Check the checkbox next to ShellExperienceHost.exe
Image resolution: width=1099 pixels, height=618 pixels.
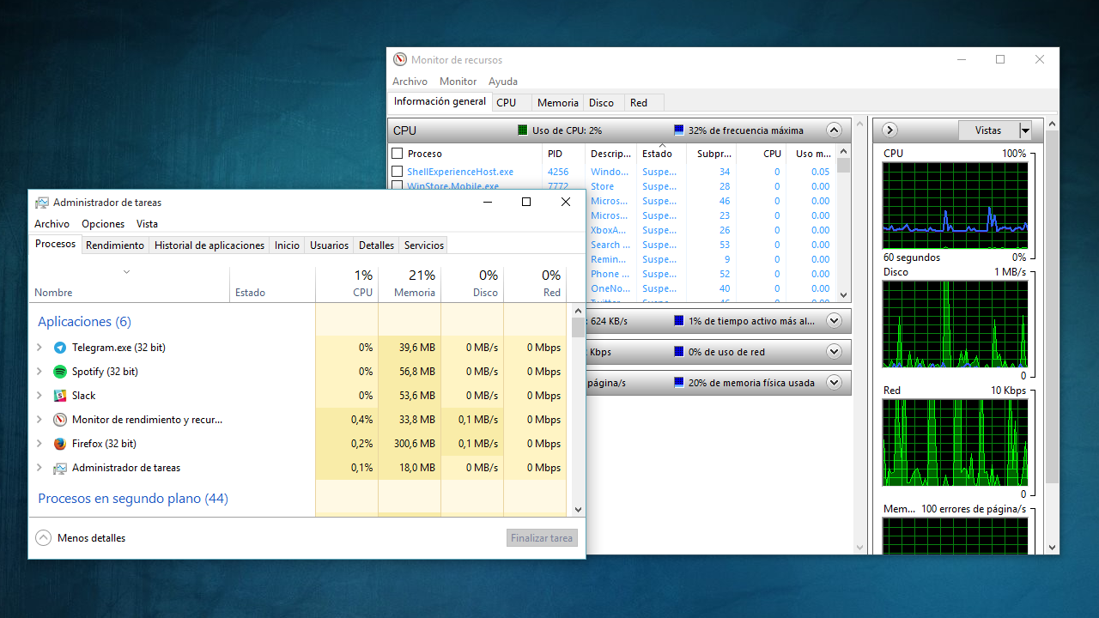[398, 172]
